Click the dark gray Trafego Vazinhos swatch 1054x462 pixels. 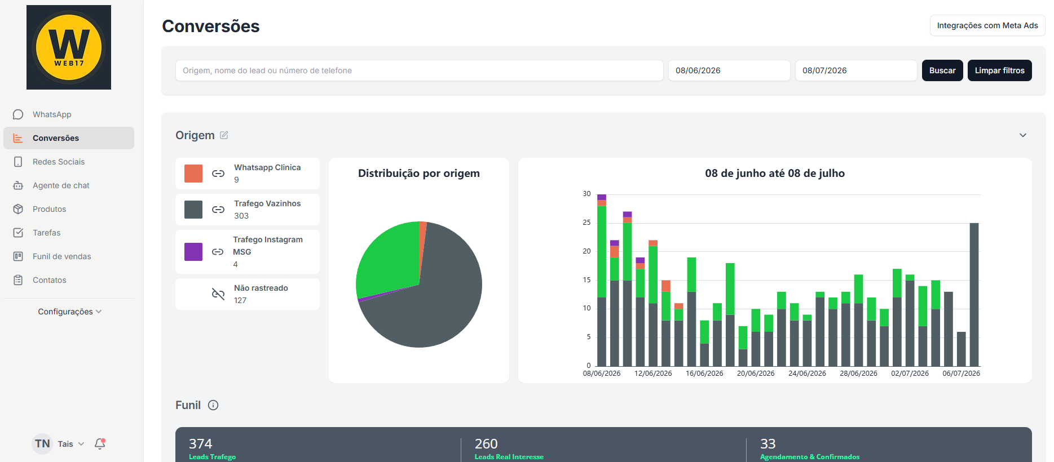point(193,210)
